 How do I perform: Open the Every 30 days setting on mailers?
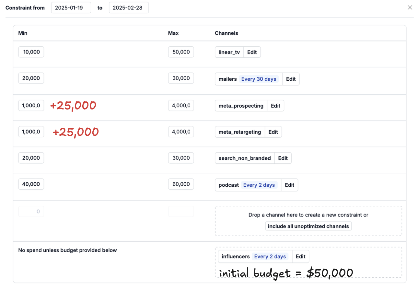point(259,79)
